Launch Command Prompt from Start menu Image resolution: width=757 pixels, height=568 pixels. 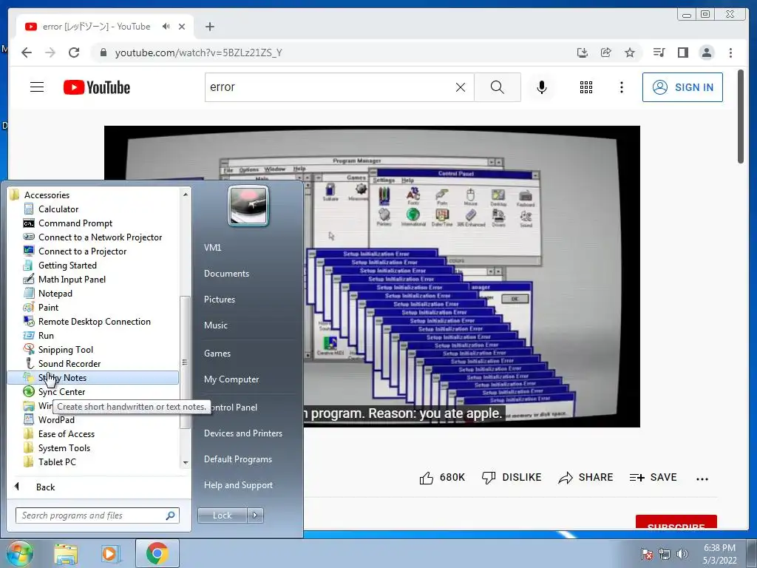click(x=75, y=223)
